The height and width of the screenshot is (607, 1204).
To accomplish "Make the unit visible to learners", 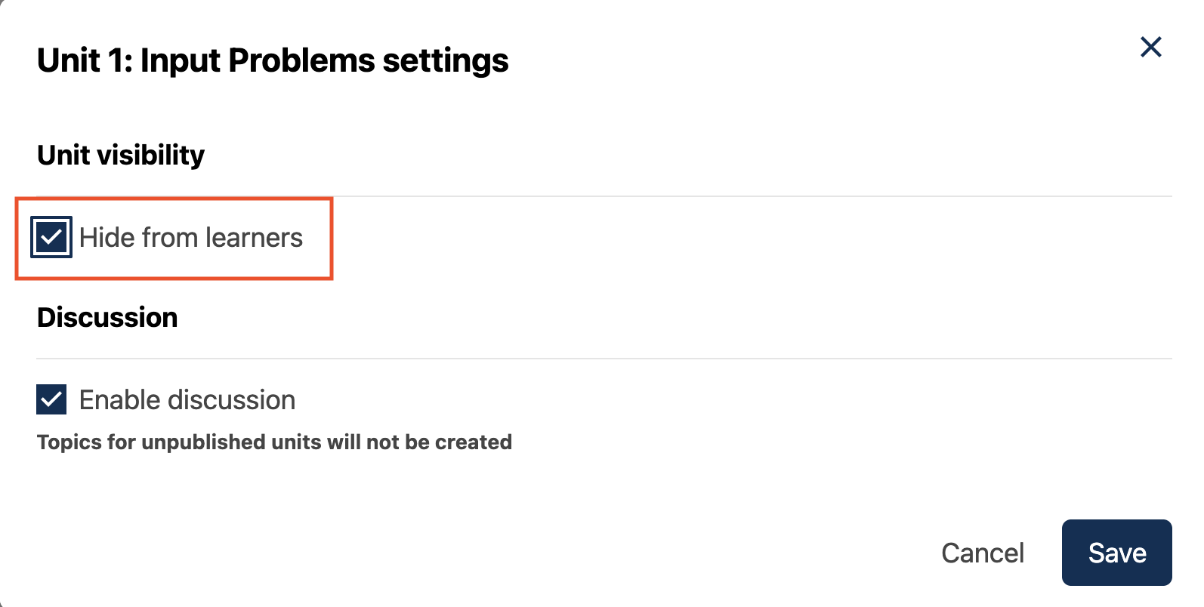I will click(51, 237).
